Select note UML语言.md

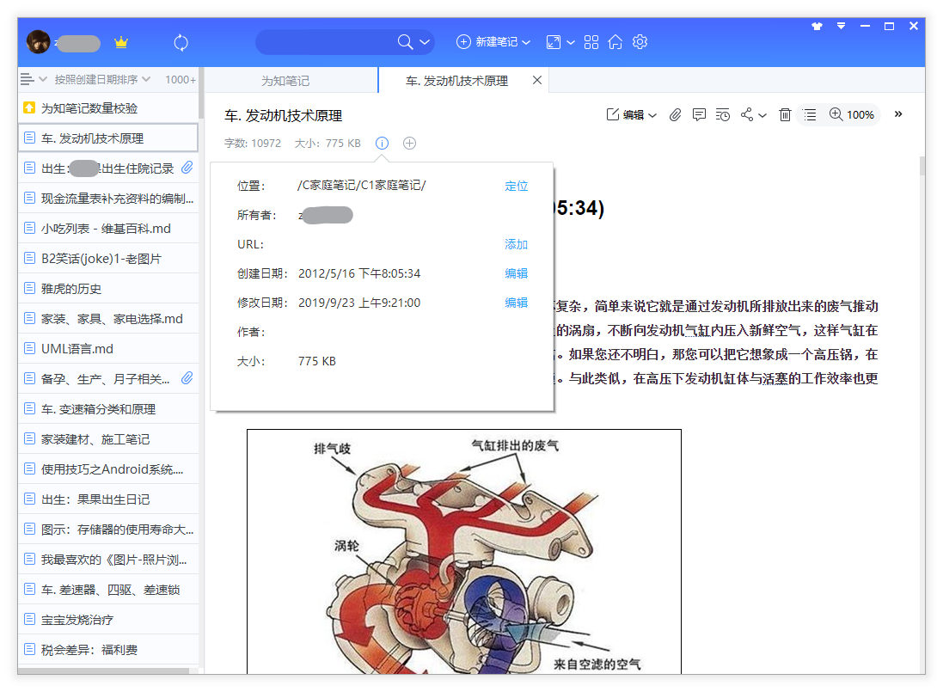[x=108, y=349]
